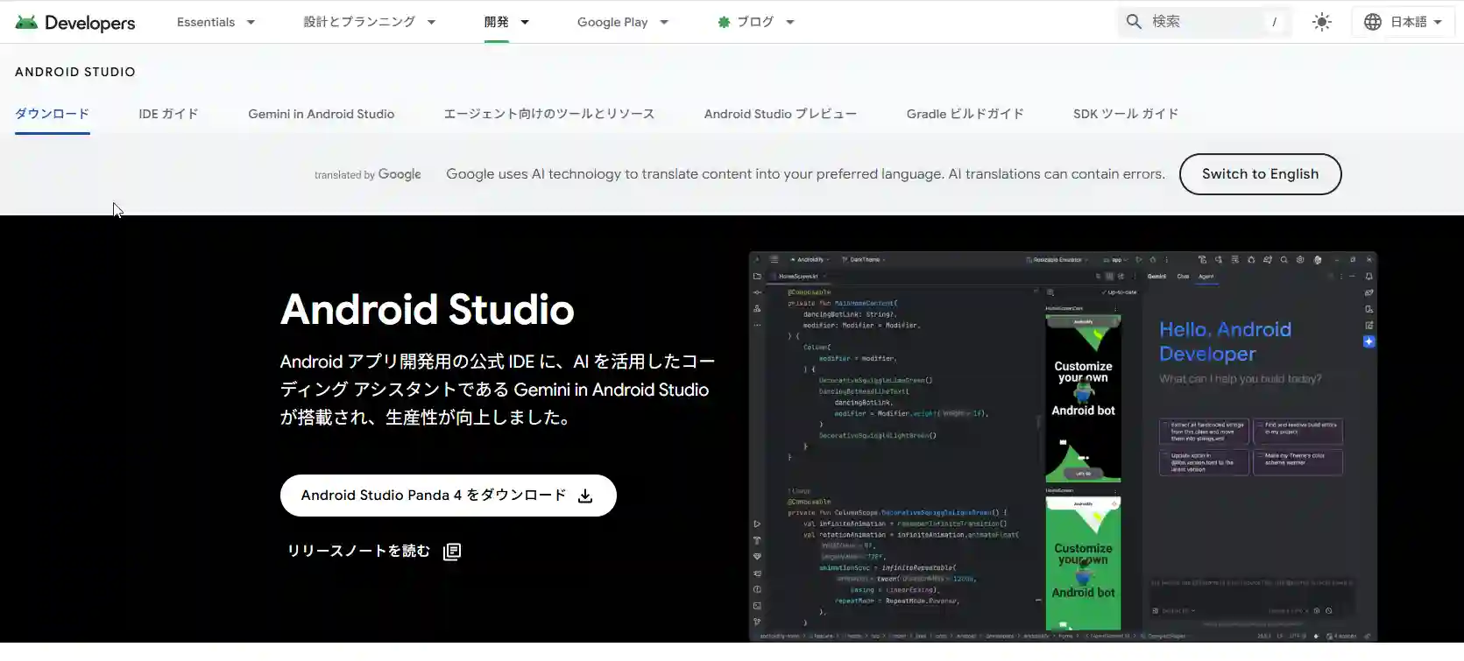Click the Android Studio IDE screenshot

1063,447
